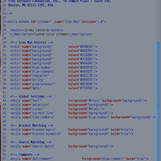
Task: Click the color name "character"
Action: click(36, 76)
